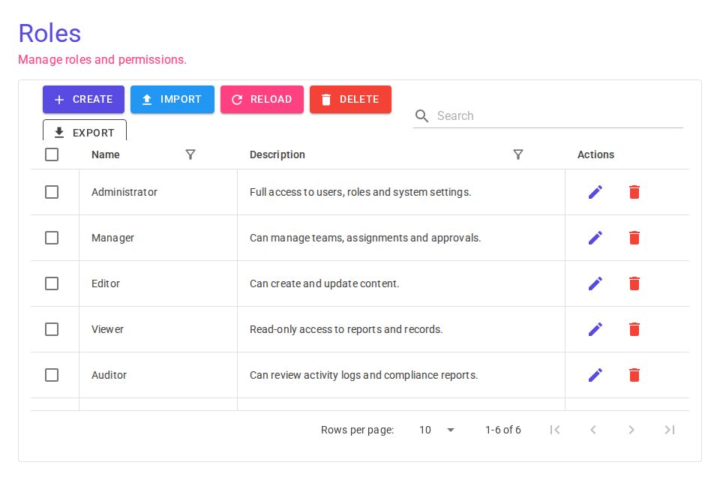Trigger the EXPORT action
Image resolution: width=720 pixels, height=480 pixels.
[85, 133]
